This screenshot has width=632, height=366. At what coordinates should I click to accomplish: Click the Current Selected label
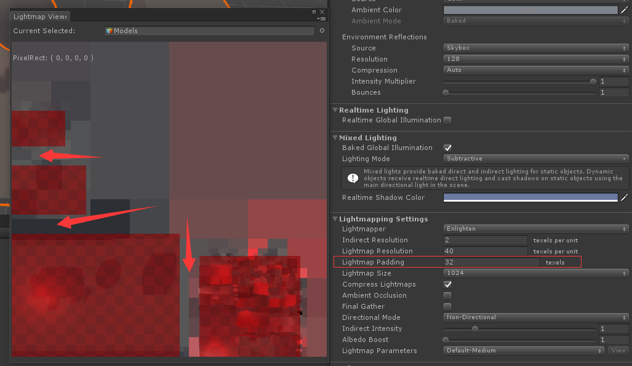tap(44, 31)
